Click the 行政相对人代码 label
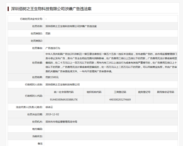183x146 pixels. tap(34, 96)
